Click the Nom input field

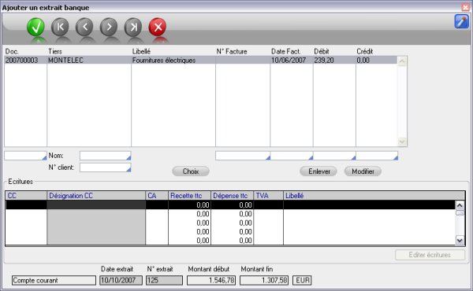tap(106, 156)
